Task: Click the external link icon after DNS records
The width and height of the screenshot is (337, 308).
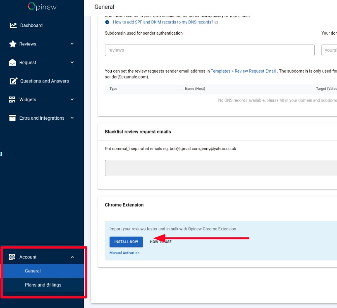Action: click(x=216, y=22)
